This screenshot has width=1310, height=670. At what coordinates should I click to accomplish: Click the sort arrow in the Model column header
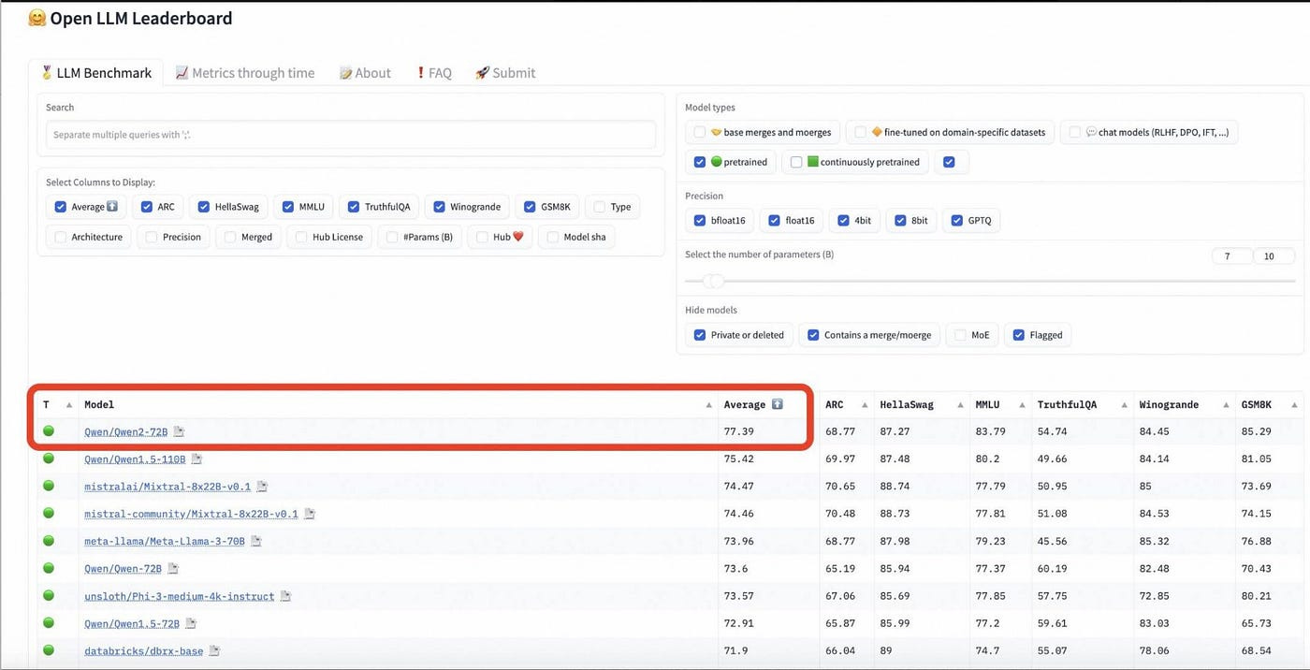point(708,405)
